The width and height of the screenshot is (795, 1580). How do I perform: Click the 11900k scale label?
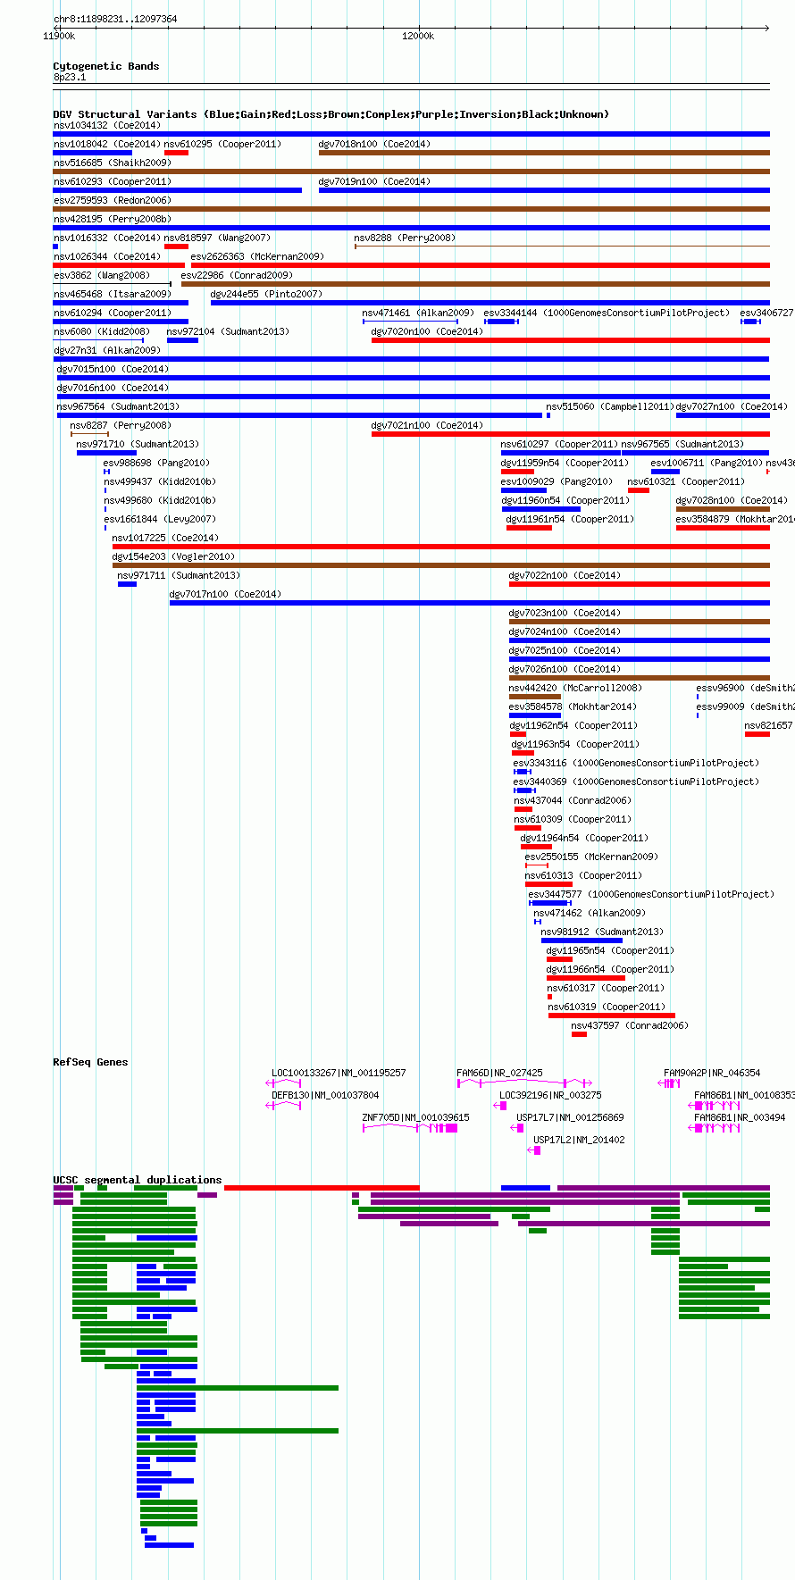tap(59, 36)
